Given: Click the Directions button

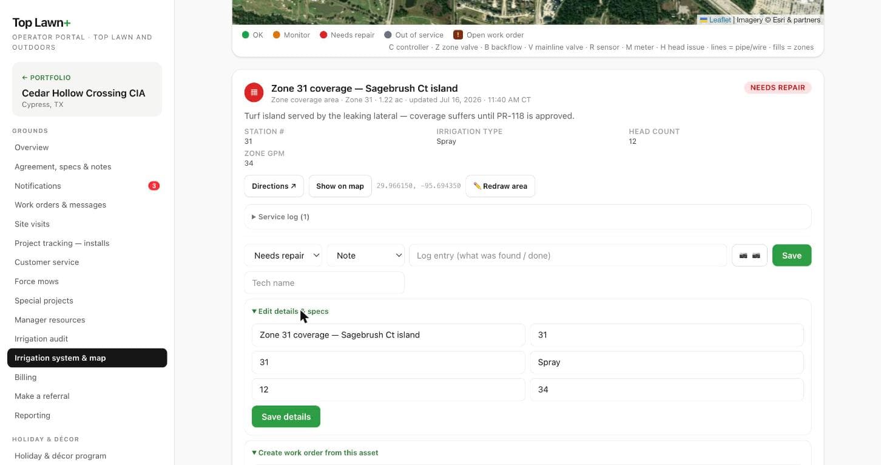Looking at the screenshot, I should click(x=274, y=186).
